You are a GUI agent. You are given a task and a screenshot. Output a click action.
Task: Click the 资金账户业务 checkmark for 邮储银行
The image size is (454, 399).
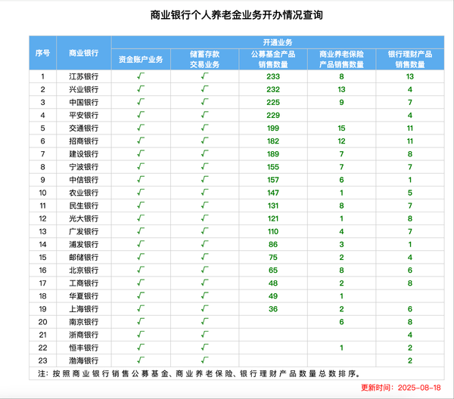(x=141, y=257)
